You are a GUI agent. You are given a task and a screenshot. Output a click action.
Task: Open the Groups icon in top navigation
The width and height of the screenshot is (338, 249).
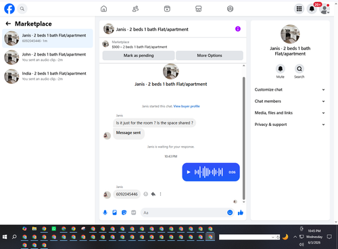click(230, 9)
